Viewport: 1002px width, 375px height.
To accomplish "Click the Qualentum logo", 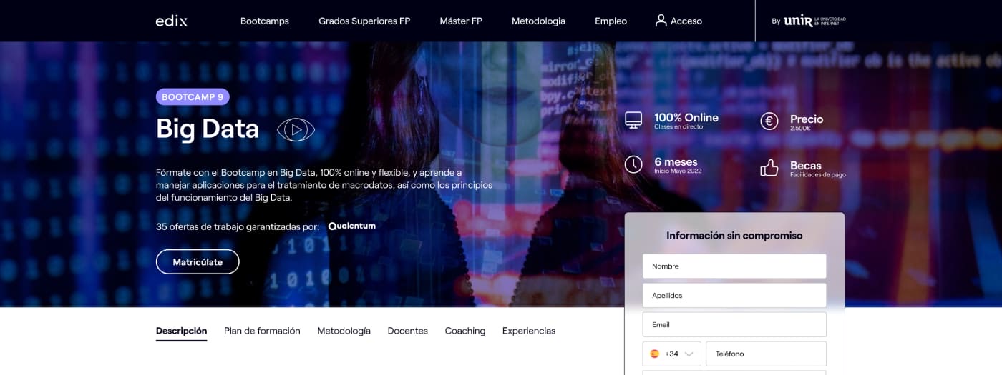I will 351,226.
